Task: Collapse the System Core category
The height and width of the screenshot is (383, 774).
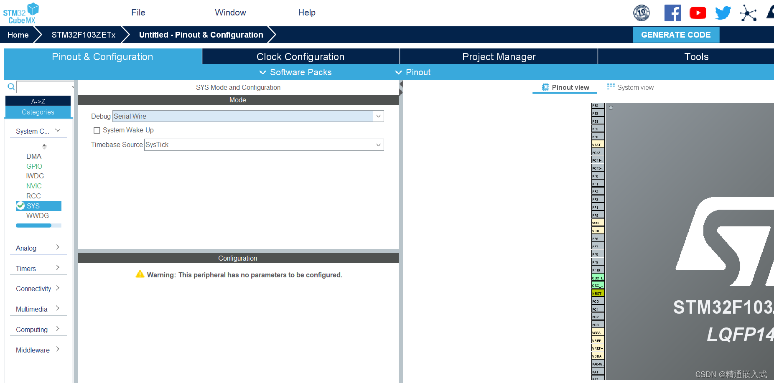Action: (38, 131)
